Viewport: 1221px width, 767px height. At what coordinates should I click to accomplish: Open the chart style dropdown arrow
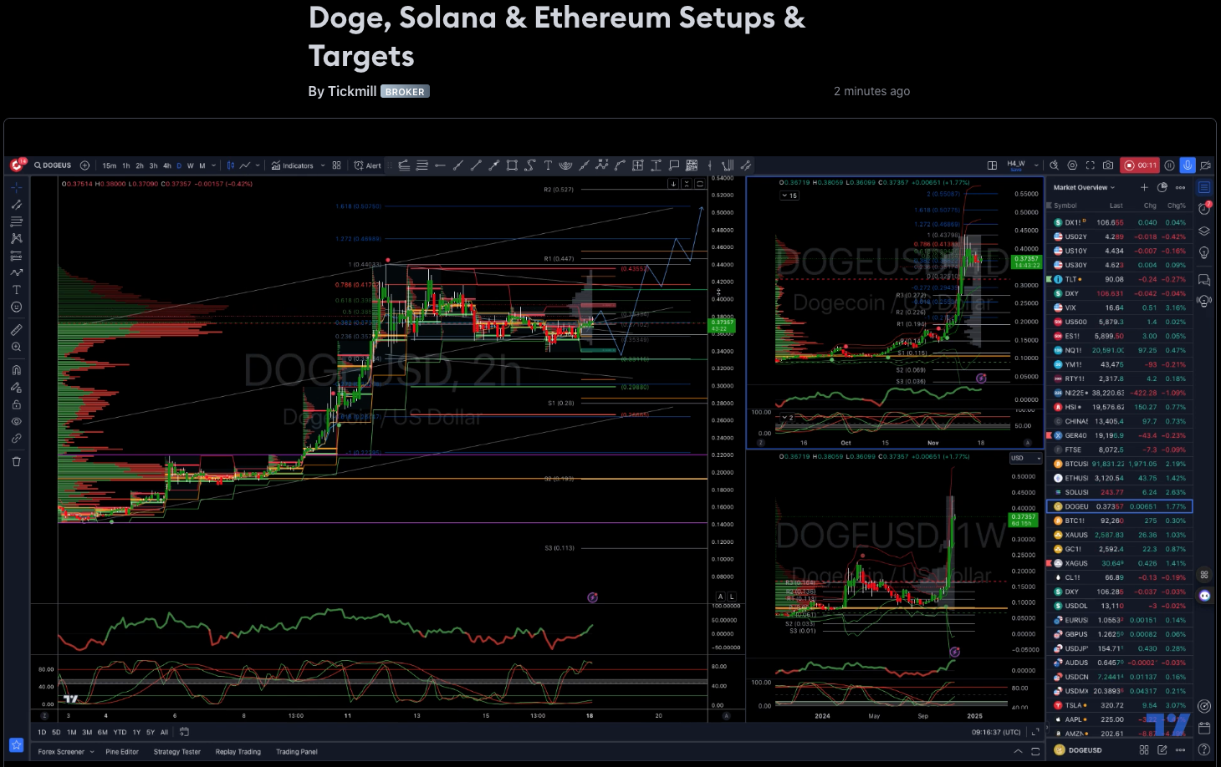tap(258, 165)
